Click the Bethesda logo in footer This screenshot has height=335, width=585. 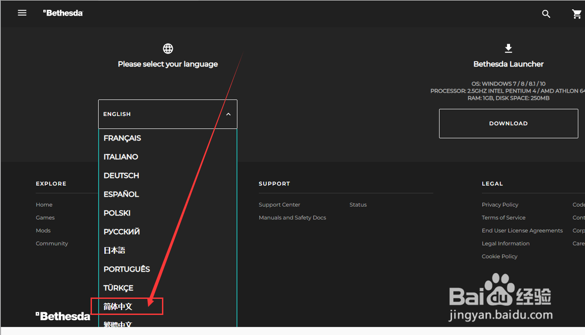[x=63, y=316]
